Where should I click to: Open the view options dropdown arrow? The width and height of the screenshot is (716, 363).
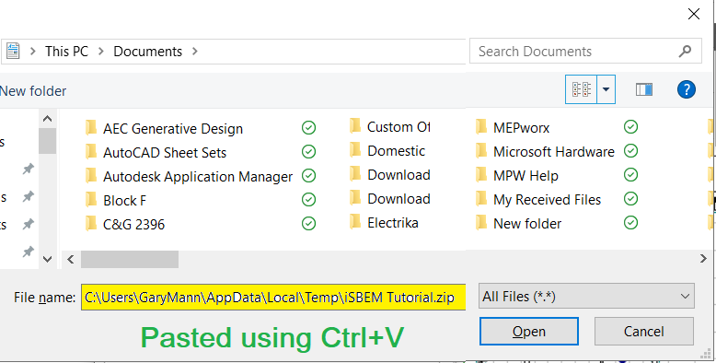[606, 89]
